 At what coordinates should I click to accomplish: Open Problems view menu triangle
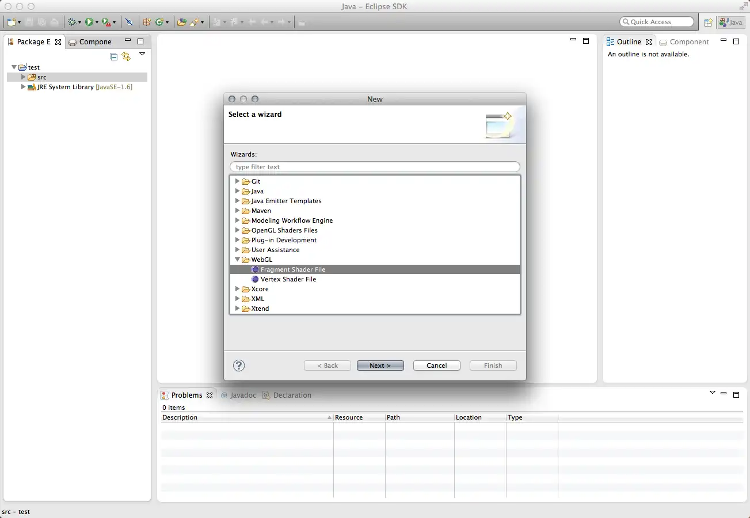pos(713,392)
